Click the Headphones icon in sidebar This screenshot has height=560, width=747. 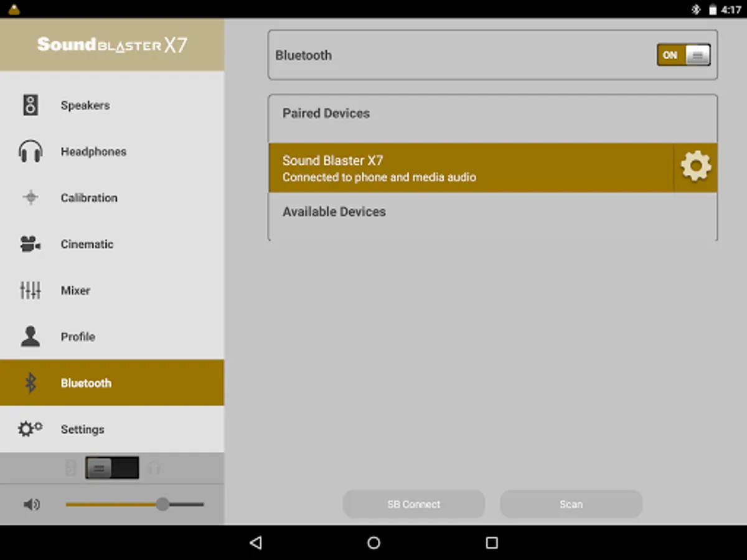[31, 152]
